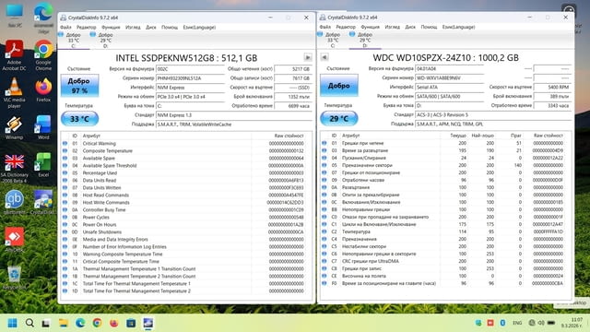
Task: Select 'Critical Warning' attribute row
Action: tap(186, 144)
